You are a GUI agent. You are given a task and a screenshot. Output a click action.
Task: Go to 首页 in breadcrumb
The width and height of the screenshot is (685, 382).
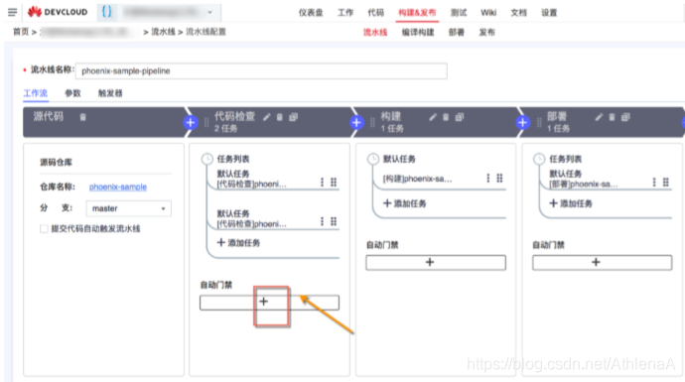(x=21, y=32)
